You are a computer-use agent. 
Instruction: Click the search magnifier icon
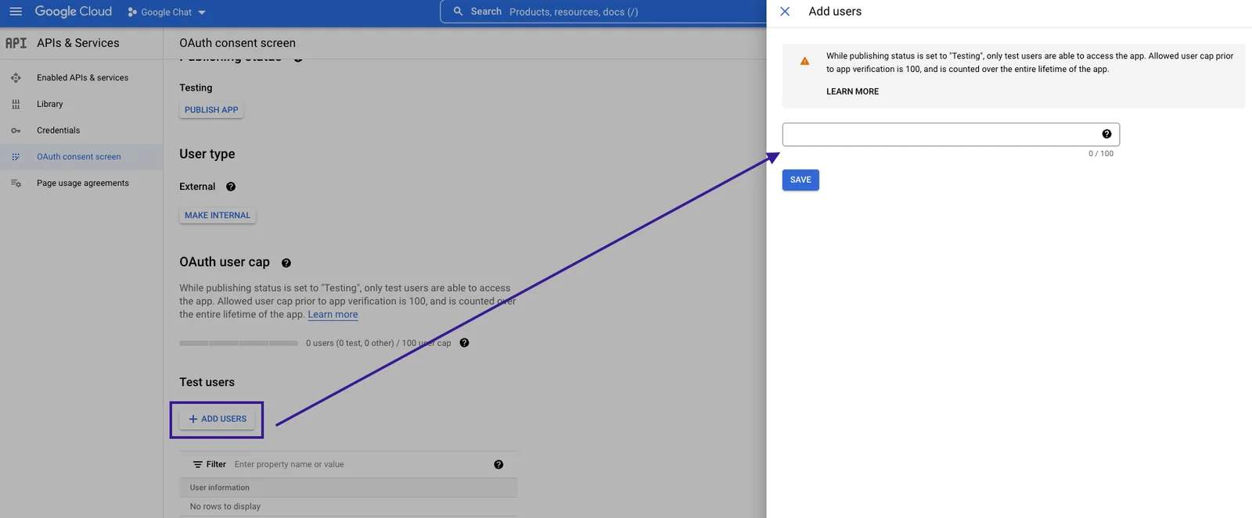pyautogui.click(x=458, y=12)
